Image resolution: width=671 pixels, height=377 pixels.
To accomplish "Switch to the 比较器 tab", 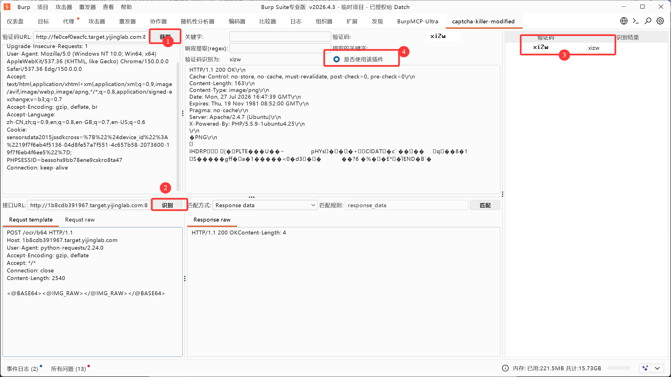I will click(x=268, y=21).
